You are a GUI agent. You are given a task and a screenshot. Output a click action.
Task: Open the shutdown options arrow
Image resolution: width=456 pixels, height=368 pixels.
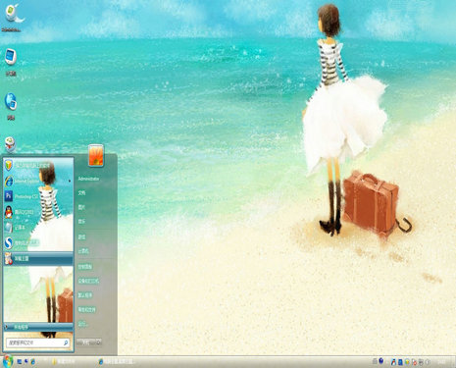click(98, 342)
